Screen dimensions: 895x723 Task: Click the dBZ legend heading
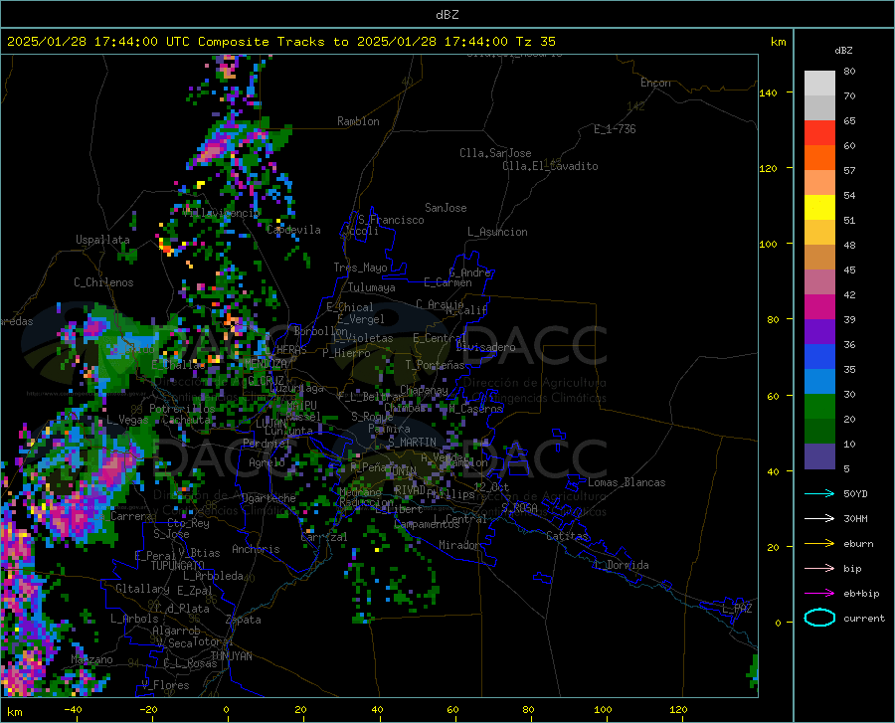(x=843, y=50)
